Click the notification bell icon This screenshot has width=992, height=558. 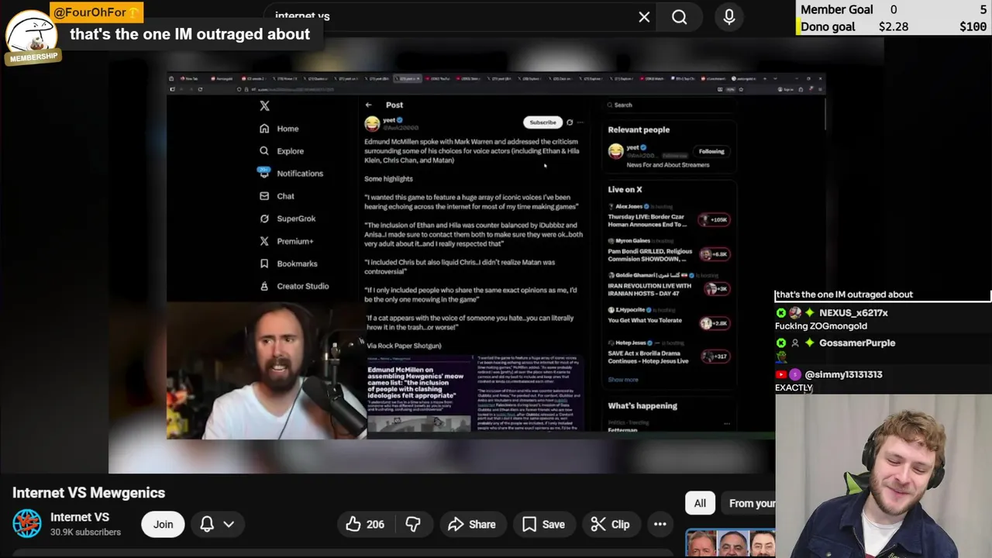(207, 524)
